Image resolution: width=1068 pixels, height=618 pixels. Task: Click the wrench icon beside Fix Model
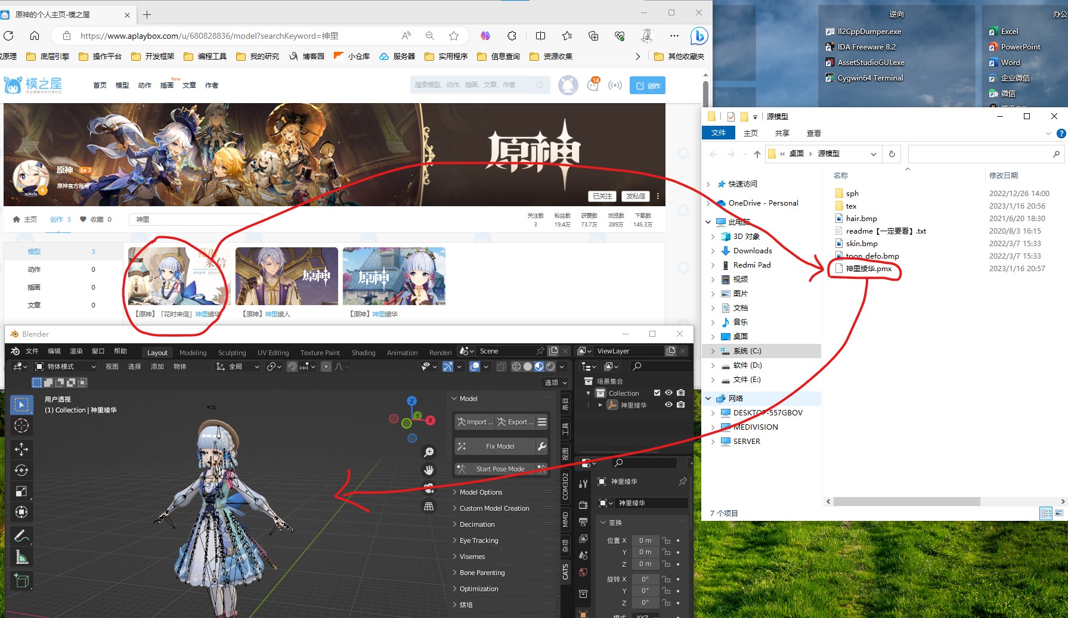point(542,446)
